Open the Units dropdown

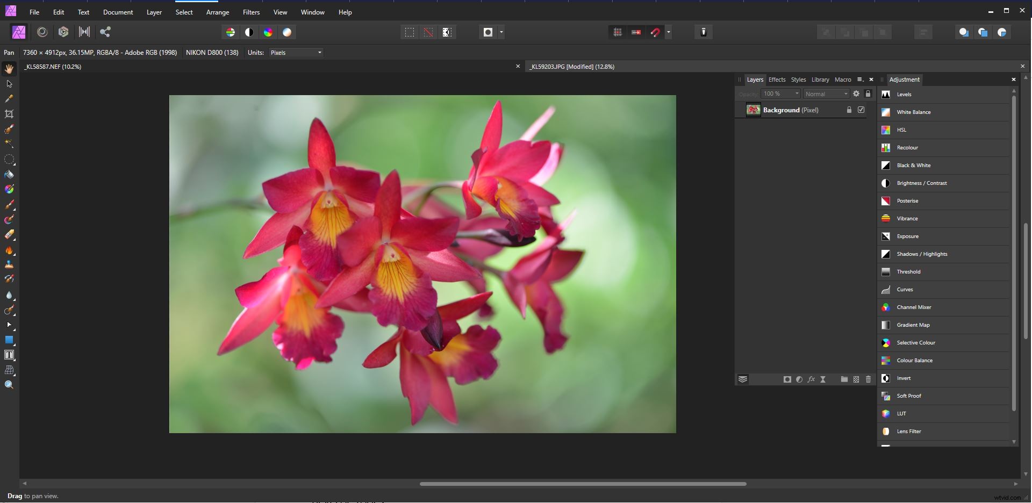tap(296, 52)
